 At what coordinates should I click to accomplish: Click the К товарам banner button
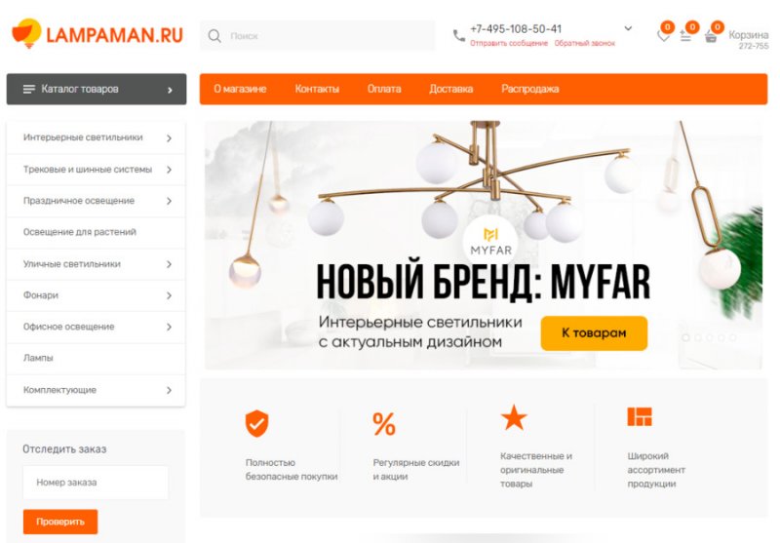point(594,333)
